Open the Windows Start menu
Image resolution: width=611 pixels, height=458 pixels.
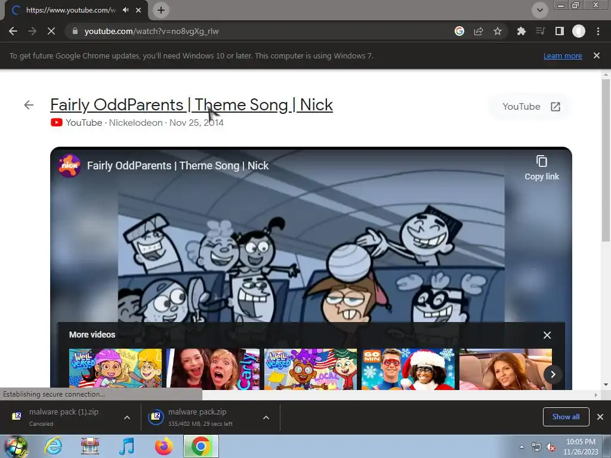[x=16, y=446]
